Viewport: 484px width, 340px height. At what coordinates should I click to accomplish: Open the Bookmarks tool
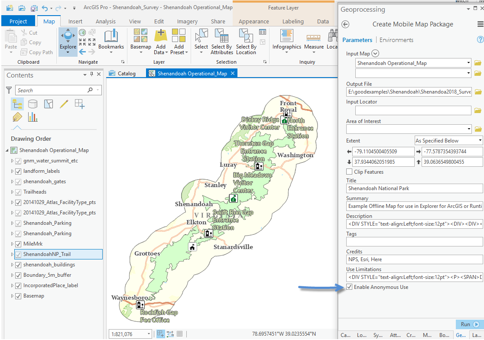(111, 39)
